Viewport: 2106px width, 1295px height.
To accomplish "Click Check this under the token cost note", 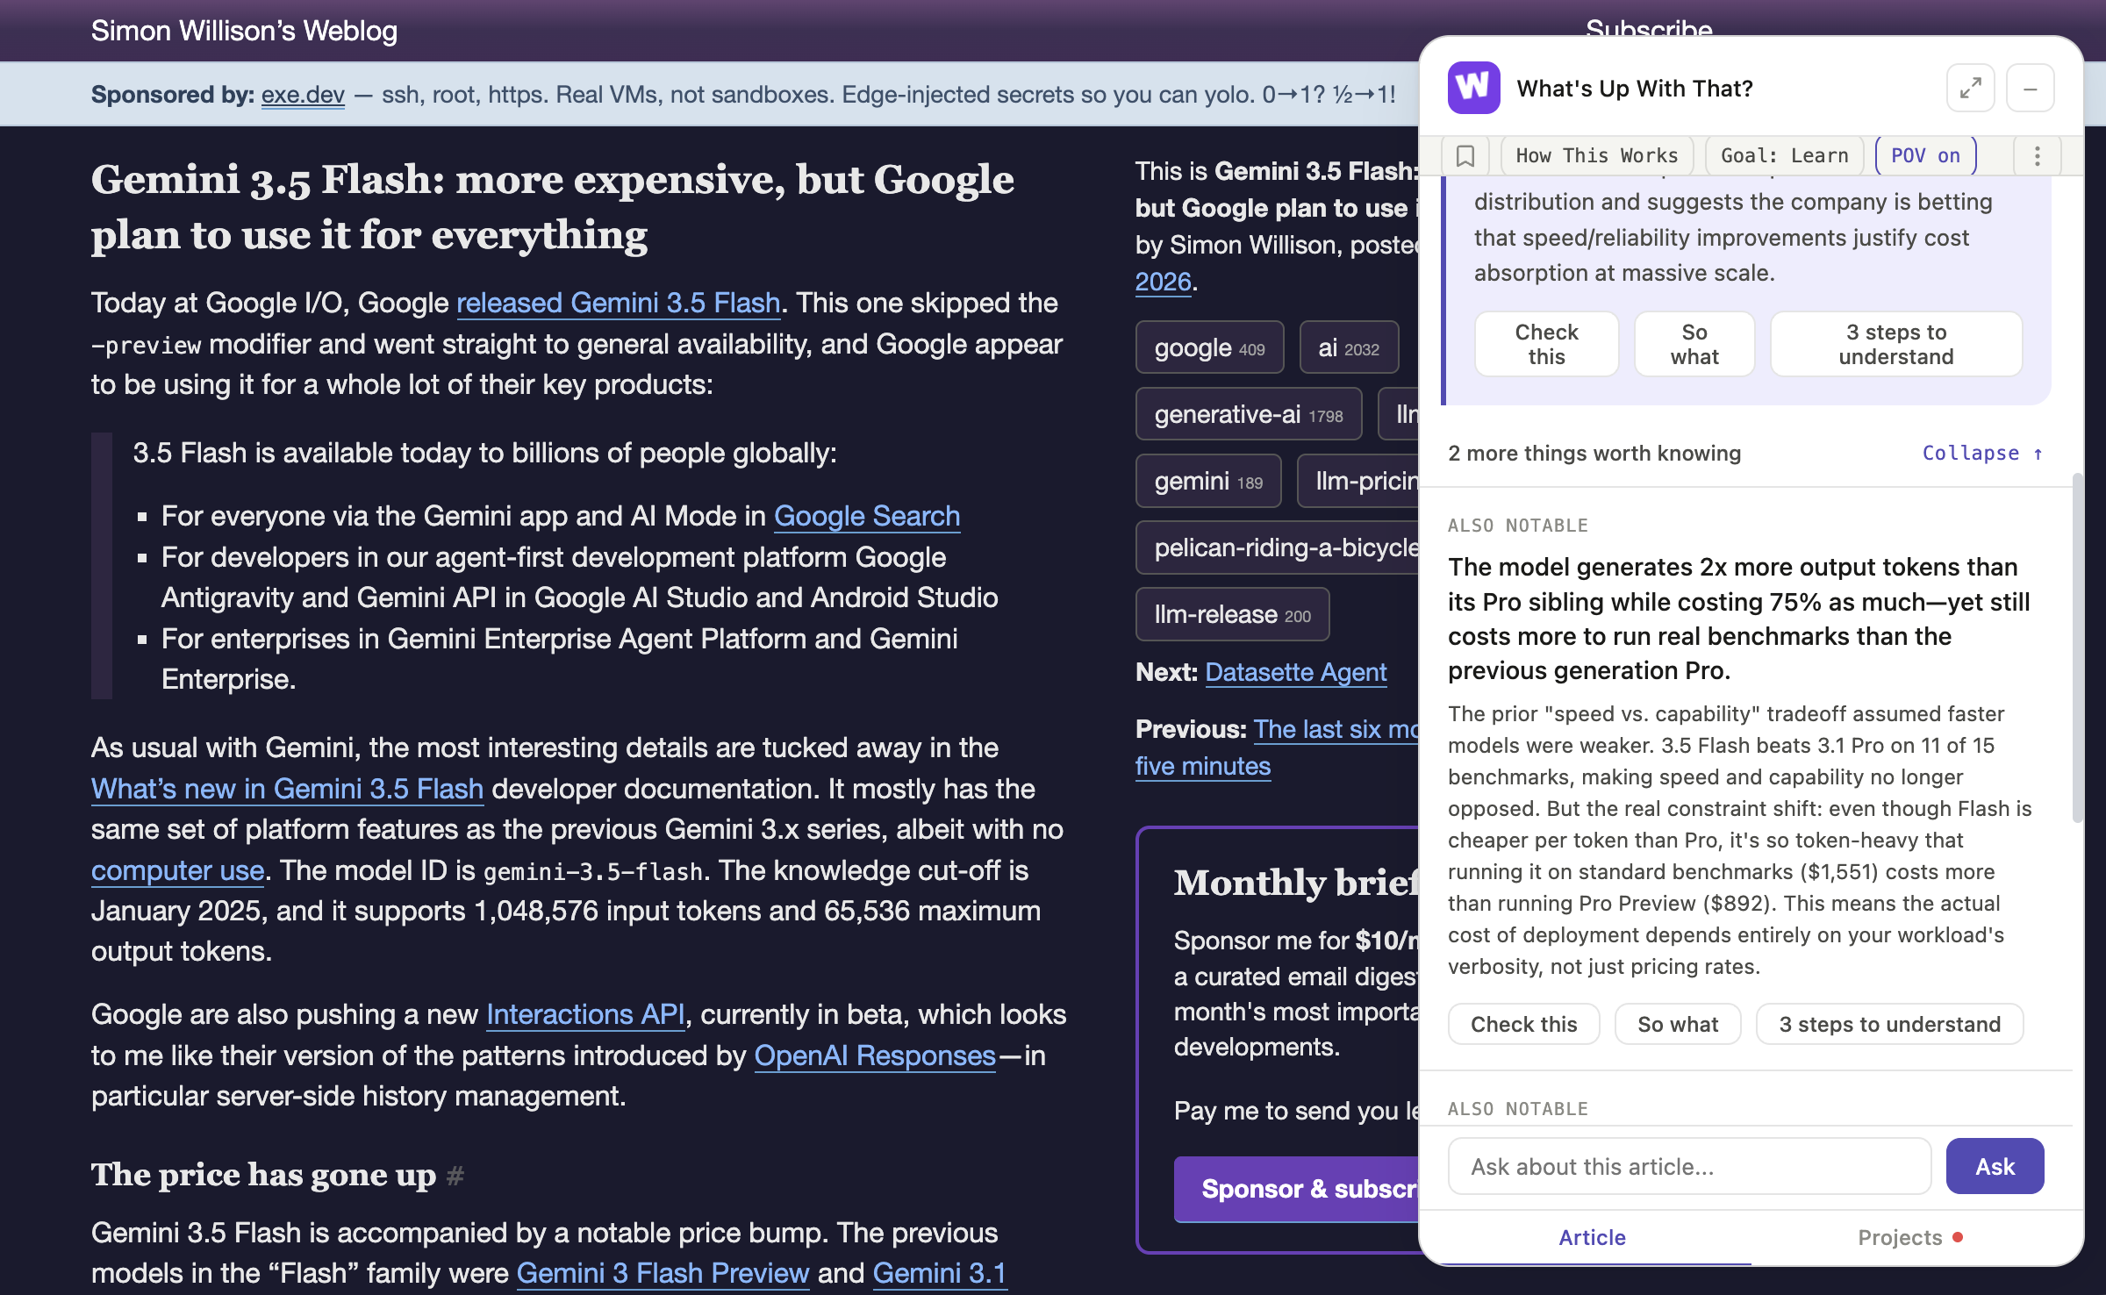I will pos(1523,1024).
